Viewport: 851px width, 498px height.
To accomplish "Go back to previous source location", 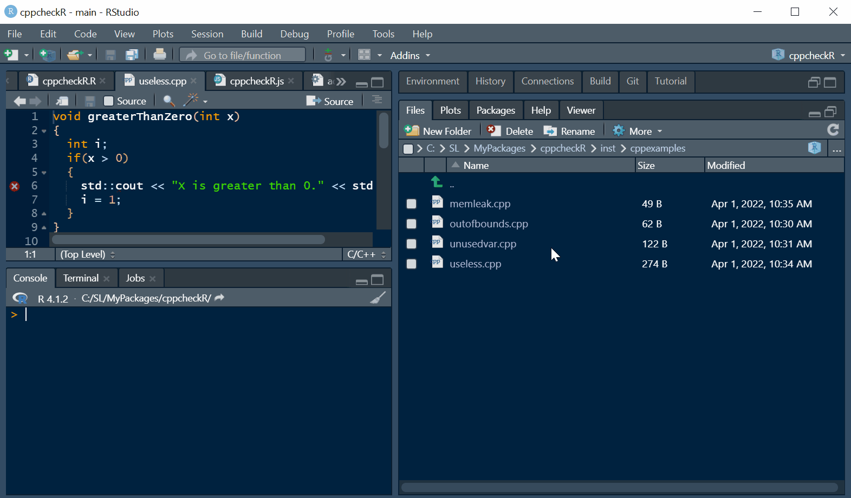I will (20, 101).
